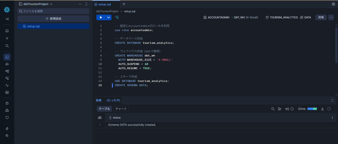Open the run options dropdown arrow
This screenshot has height=144, width=338.
108,17
